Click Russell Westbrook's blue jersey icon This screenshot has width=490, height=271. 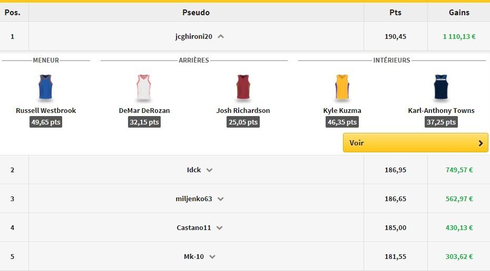click(x=46, y=87)
